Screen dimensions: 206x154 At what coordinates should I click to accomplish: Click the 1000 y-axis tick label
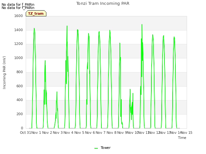(19, 58)
